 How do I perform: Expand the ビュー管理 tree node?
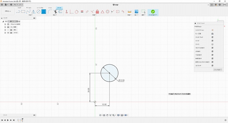(5, 27)
